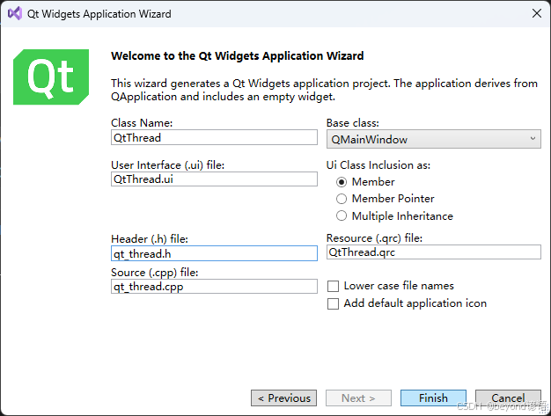Image resolution: width=551 pixels, height=416 pixels.
Task: Click the green Qt logo
Action: (51, 77)
